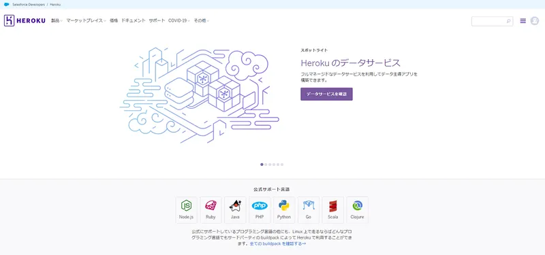Expand the その他 dropdown menu

[x=201, y=20]
